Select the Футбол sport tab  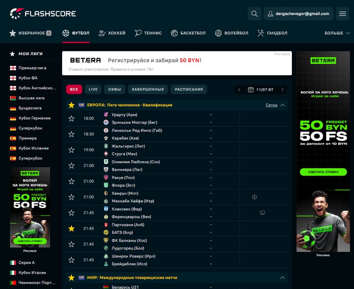76,33
